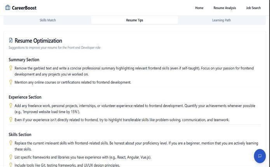This screenshot has width=270, height=167.
Task: Open the Learning Path tab
Action: point(221,20)
